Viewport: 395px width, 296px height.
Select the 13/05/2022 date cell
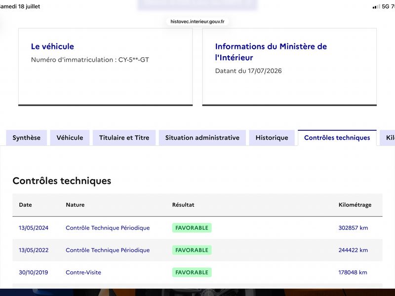(34, 250)
